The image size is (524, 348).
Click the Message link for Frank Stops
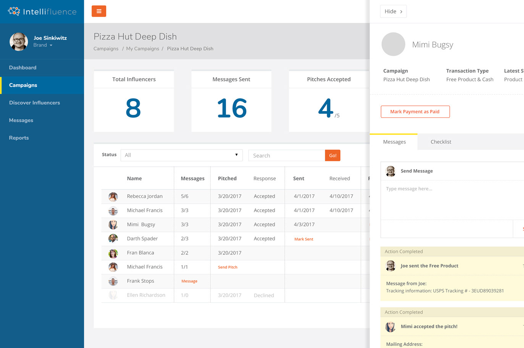click(189, 281)
